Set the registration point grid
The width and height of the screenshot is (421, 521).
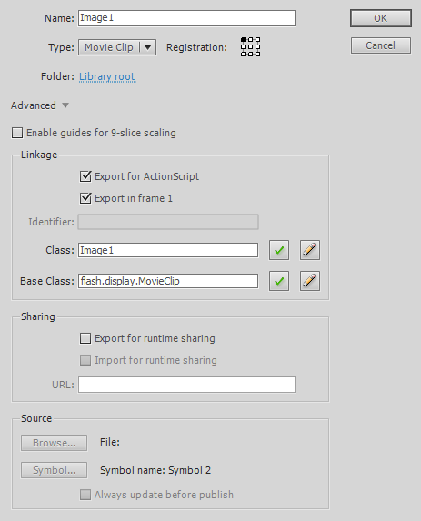[x=251, y=47]
